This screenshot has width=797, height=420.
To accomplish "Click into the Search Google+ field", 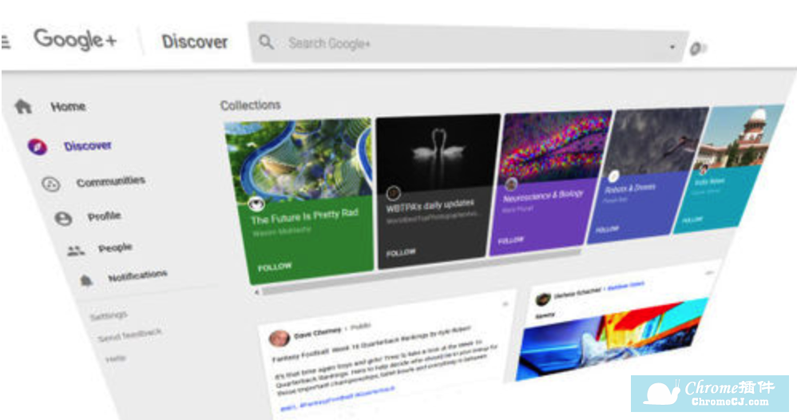I will [x=468, y=44].
